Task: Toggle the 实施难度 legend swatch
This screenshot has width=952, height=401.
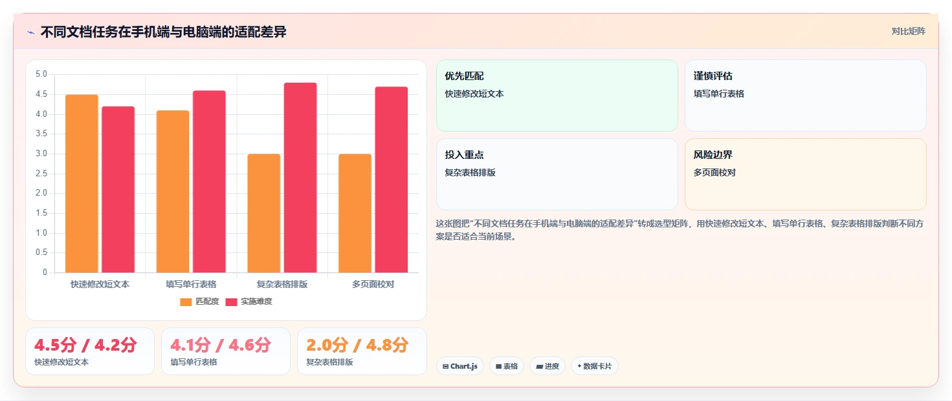Action: point(232,302)
